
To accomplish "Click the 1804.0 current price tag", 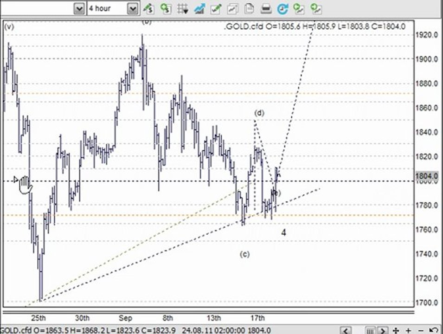I will pos(427,176).
